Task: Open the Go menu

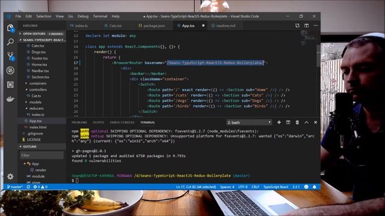Action: [71, 16]
